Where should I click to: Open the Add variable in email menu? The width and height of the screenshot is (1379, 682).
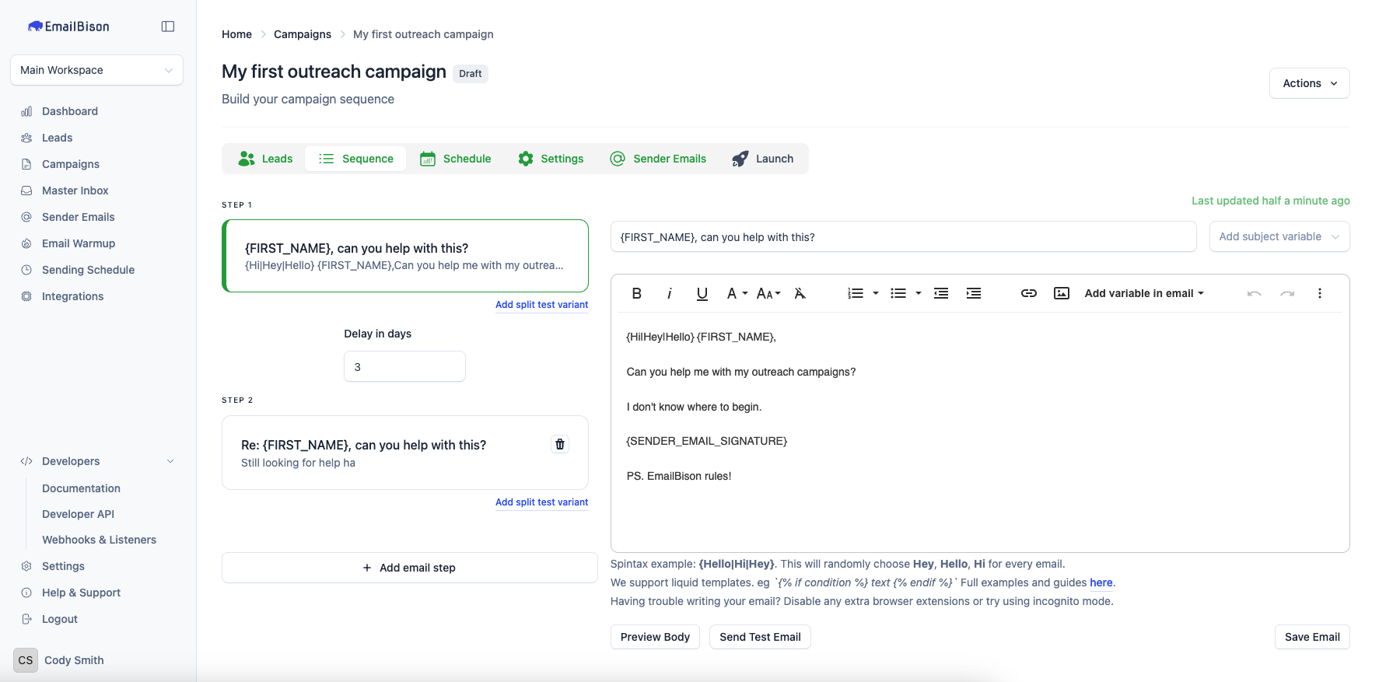(1143, 293)
